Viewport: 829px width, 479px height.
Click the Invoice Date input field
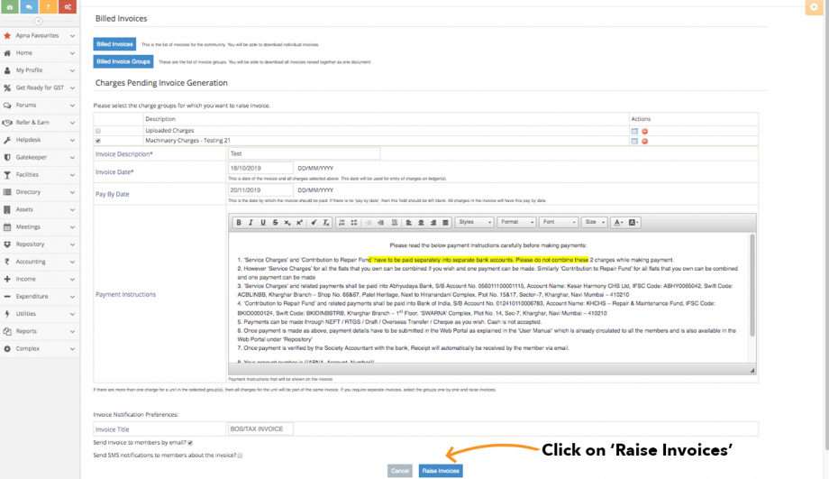(x=260, y=169)
